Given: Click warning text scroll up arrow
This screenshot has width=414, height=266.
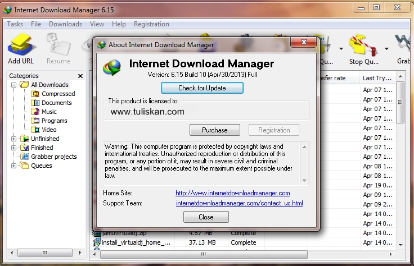Looking at the screenshot, I should 304,147.
